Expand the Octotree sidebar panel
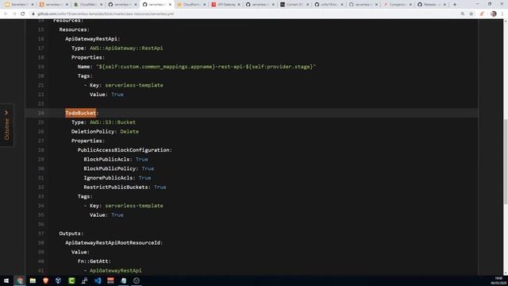 (x=6, y=126)
